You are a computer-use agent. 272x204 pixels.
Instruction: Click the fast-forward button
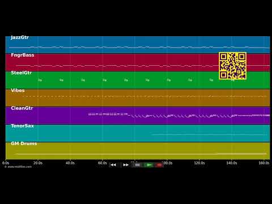coord(126,165)
